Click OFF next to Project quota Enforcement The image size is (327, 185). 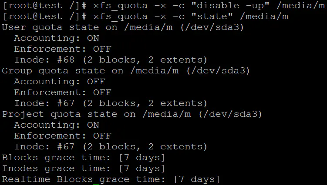[x=102, y=136]
